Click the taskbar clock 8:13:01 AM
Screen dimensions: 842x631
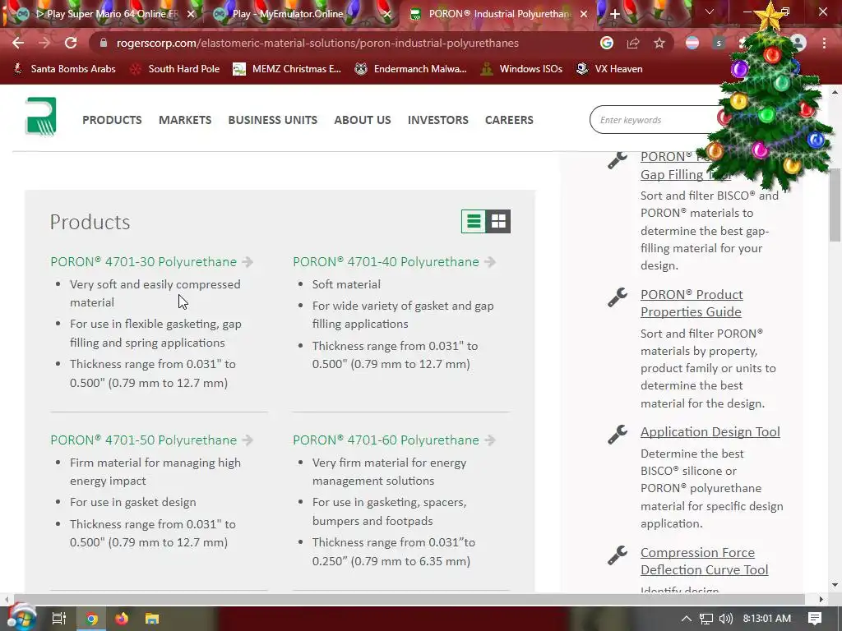click(767, 619)
